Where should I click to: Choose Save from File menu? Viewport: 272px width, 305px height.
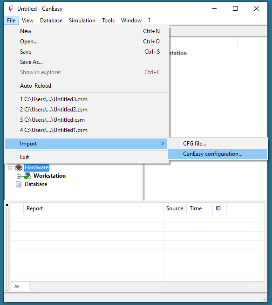tap(87, 52)
